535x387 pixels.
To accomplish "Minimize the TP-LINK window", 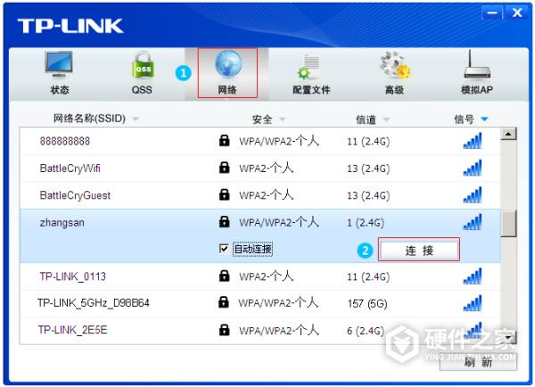I will 492,13.
